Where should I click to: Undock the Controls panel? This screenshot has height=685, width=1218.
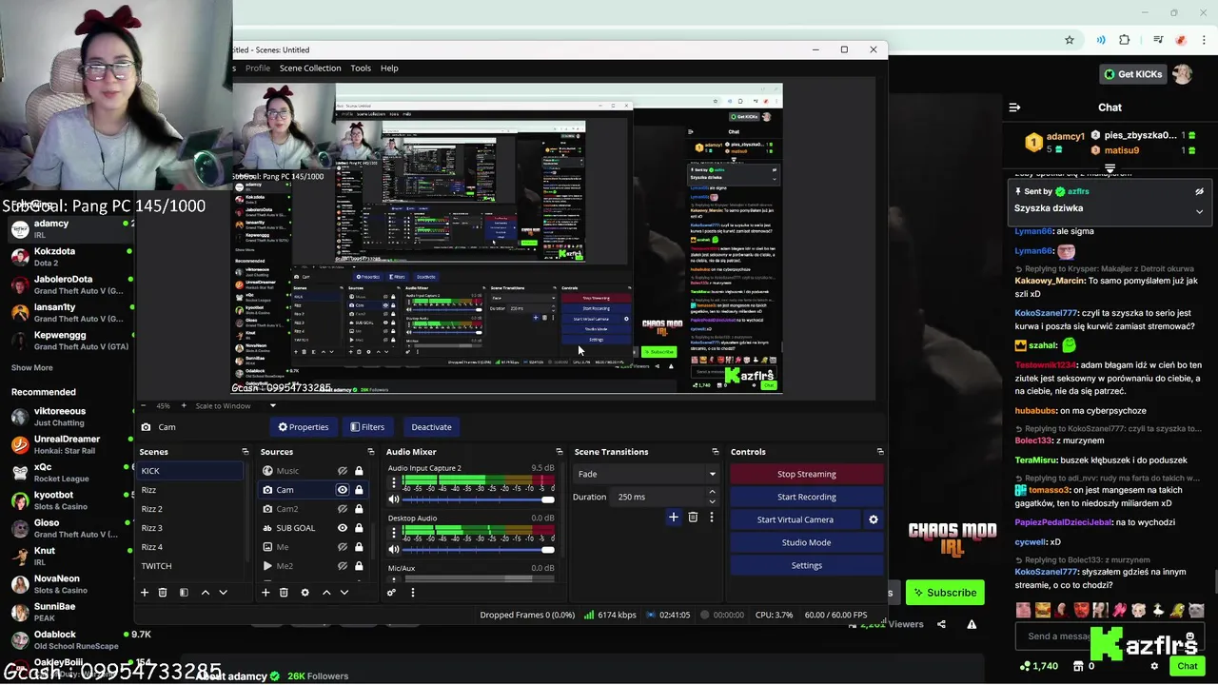(879, 452)
